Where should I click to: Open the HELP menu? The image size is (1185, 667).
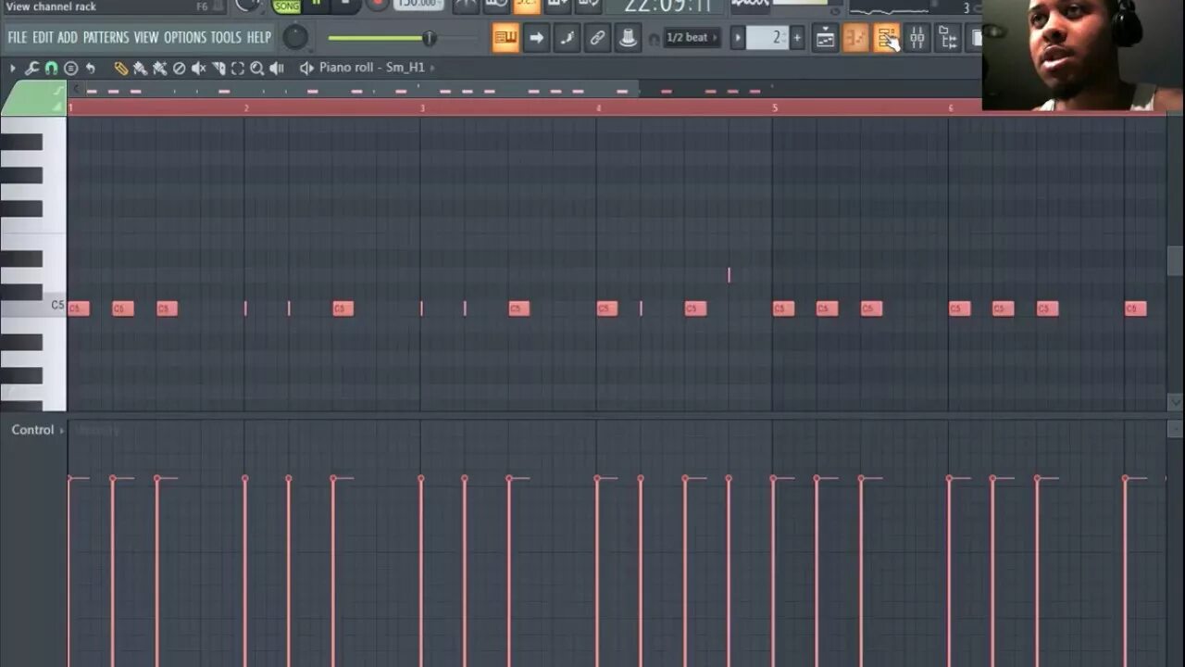point(258,38)
